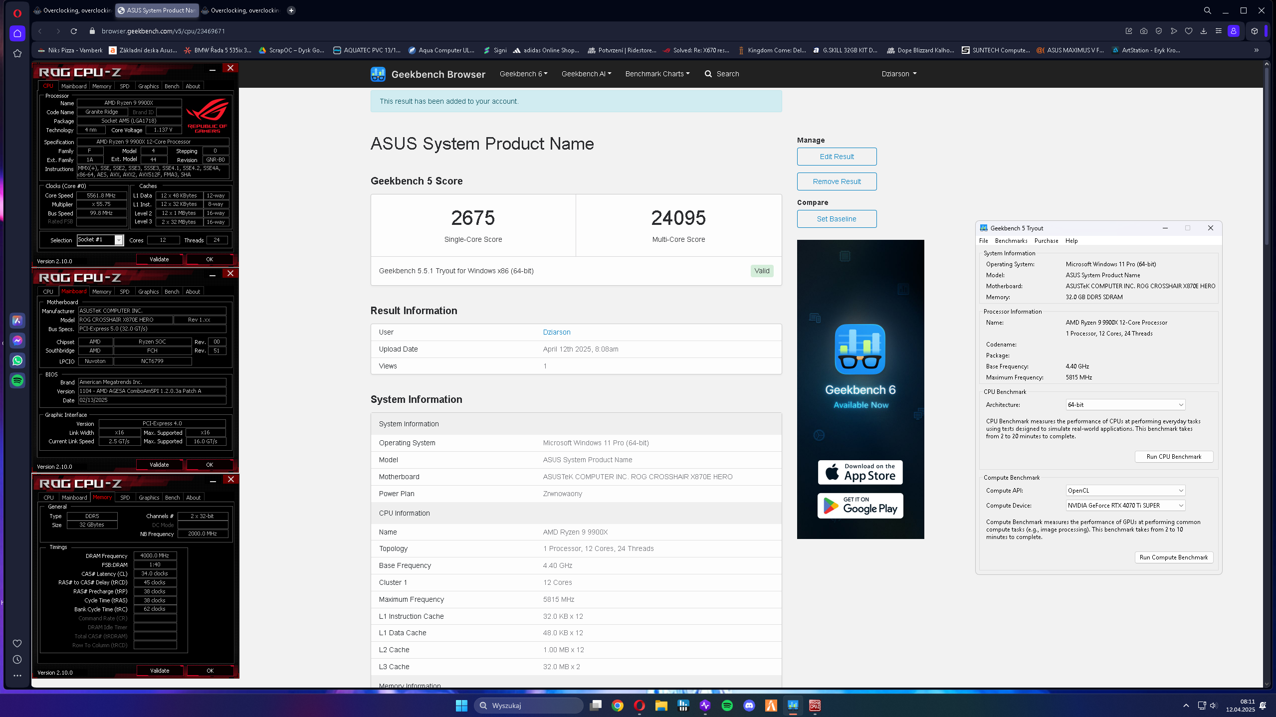1276x717 pixels.
Task: Open the Architecture 64-bit combo box
Action: (1125, 405)
